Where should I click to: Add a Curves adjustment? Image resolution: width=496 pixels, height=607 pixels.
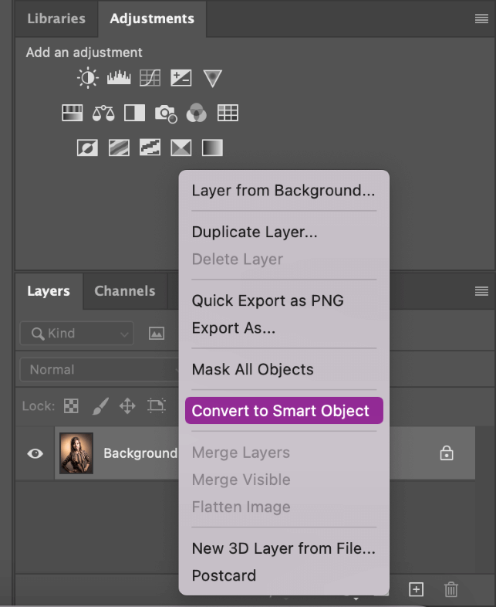click(150, 78)
